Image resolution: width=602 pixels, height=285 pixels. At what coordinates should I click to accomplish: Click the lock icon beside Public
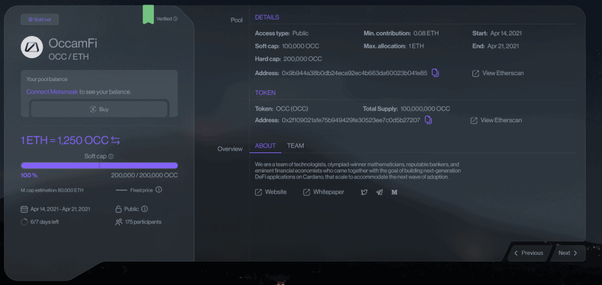click(118, 209)
